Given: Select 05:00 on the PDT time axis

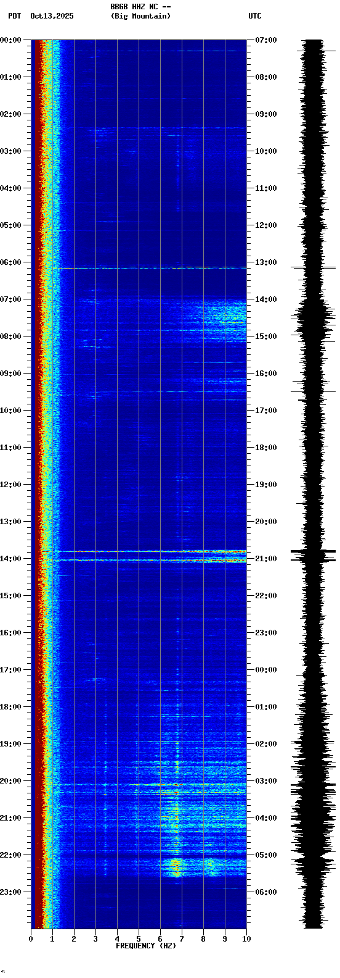Looking at the screenshot, I should coord(10,225).
